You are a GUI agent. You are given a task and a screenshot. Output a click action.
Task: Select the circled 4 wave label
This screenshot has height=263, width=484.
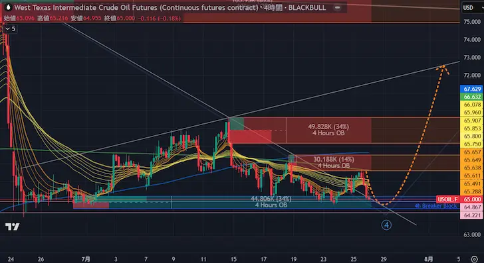(x=386, y=225)
